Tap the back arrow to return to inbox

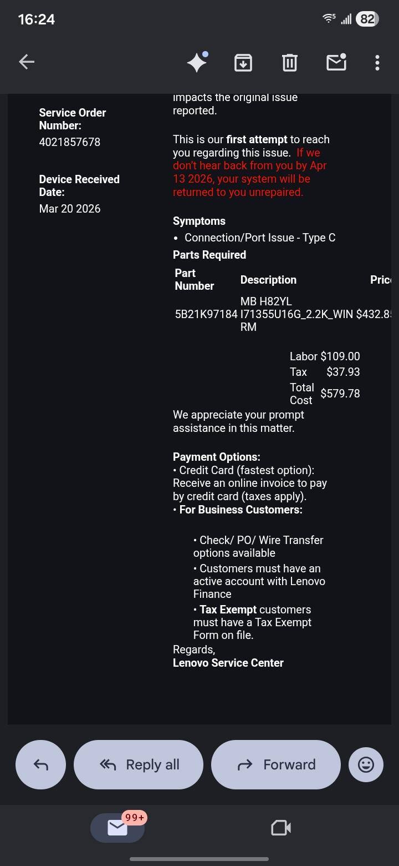coord(26,62)
